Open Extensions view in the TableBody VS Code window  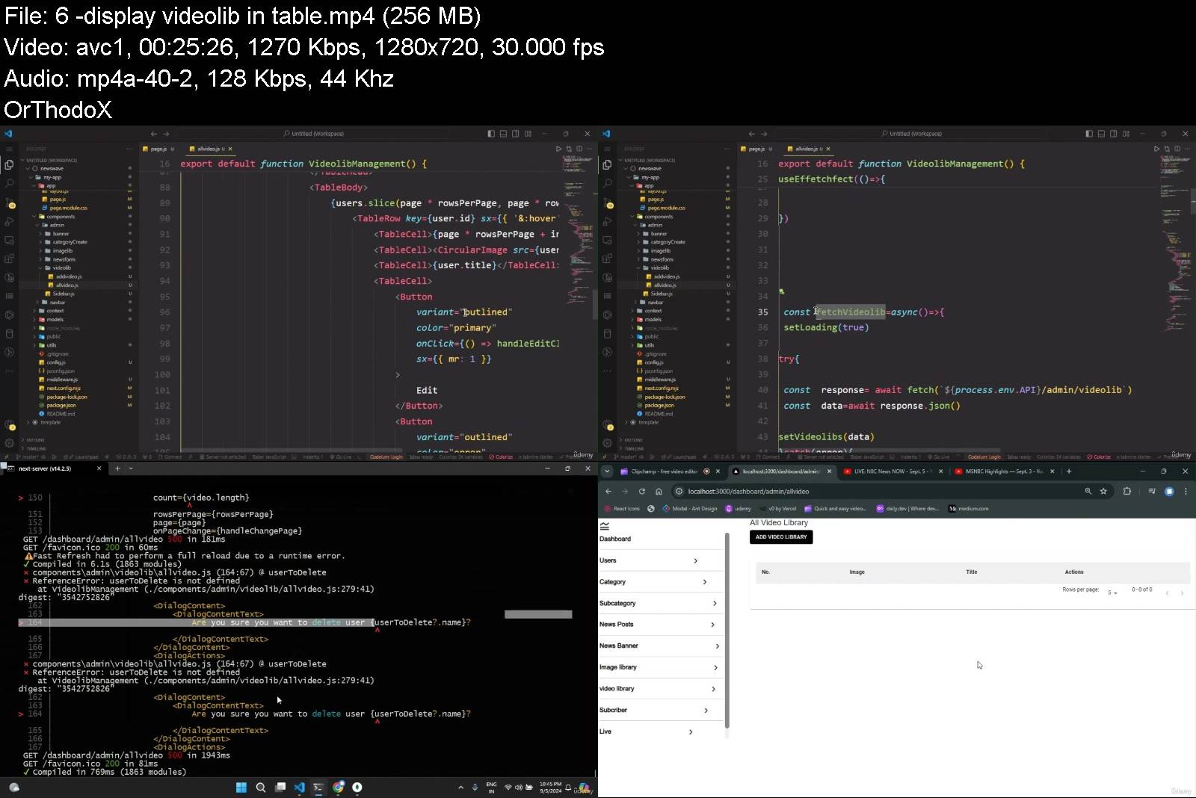tap(10, 259)
